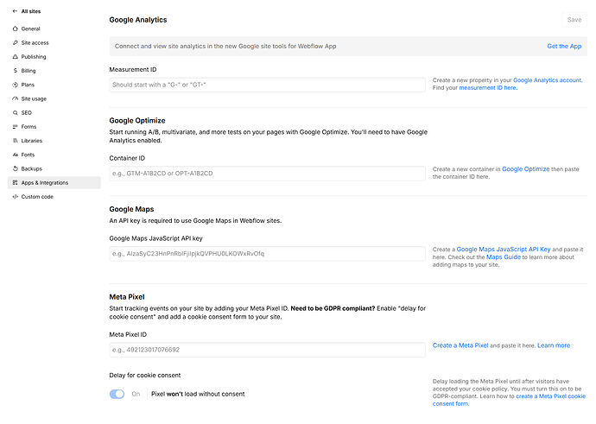Click the Billing dollar sign icon
Screen dimensions: 596x424
15,71
